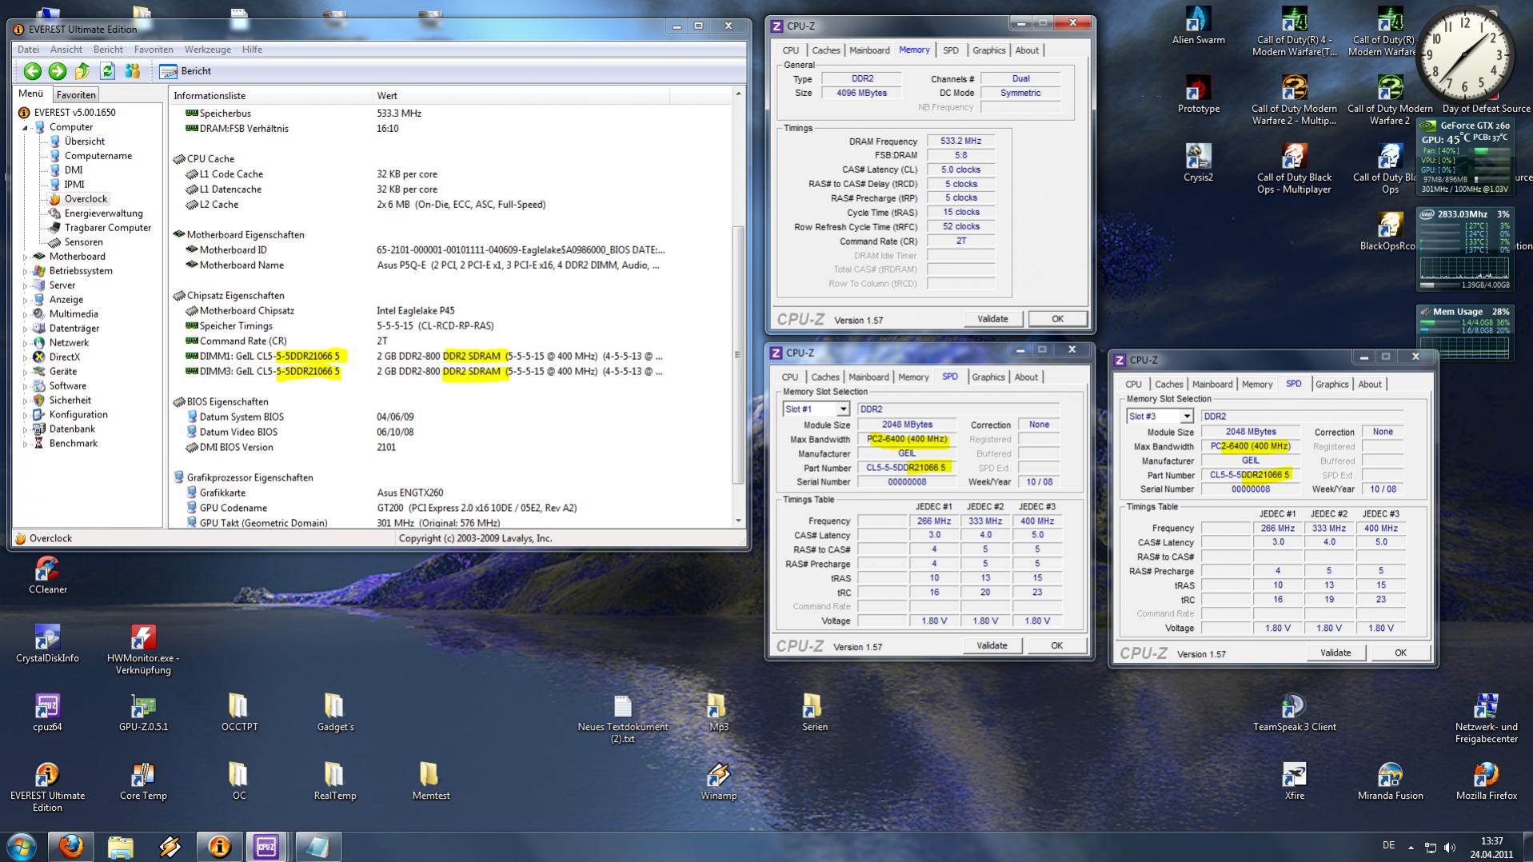Open the Slot #3 memory slot dropdown
The width and height of the screenshot is (1533, 862).
[1186, 417]
